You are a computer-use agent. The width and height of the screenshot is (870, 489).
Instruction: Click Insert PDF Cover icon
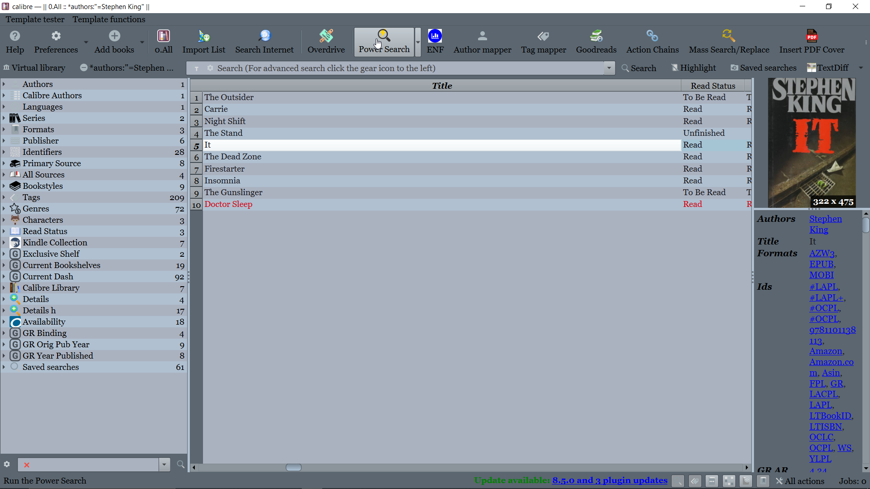click(812, 42)
